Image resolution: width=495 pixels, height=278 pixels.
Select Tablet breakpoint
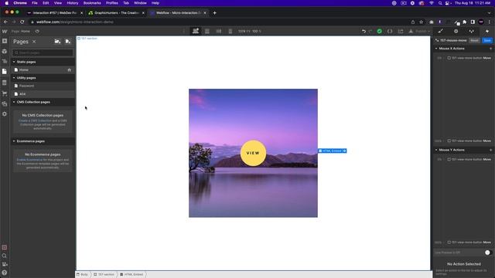coord(207,31)
